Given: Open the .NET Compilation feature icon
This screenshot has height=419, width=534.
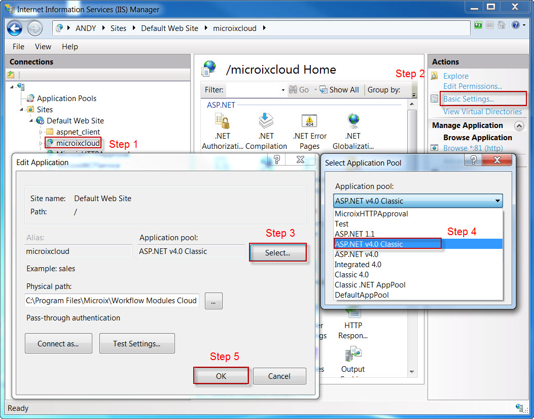Looking at the screenshot, I should click(266, 122).
